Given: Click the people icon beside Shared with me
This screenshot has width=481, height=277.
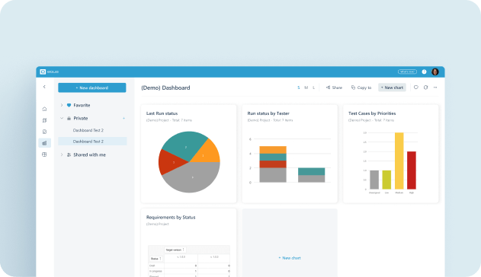Looking at the screenshot, I should (69, 155).
